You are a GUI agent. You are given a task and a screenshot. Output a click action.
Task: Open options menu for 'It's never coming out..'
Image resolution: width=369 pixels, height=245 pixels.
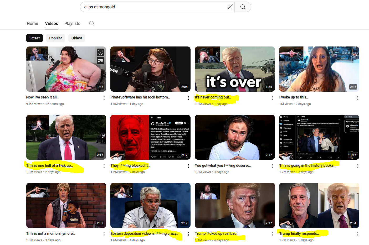coord(273,98)
